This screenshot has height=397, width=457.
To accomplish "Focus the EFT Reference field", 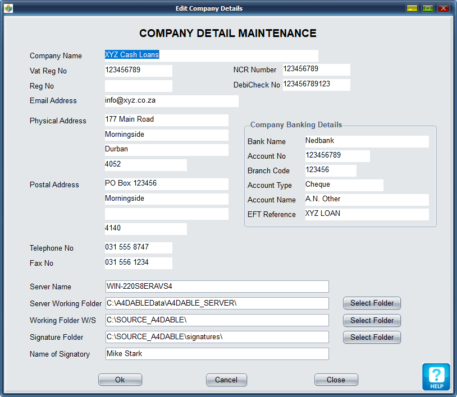I will click(366, 214).
